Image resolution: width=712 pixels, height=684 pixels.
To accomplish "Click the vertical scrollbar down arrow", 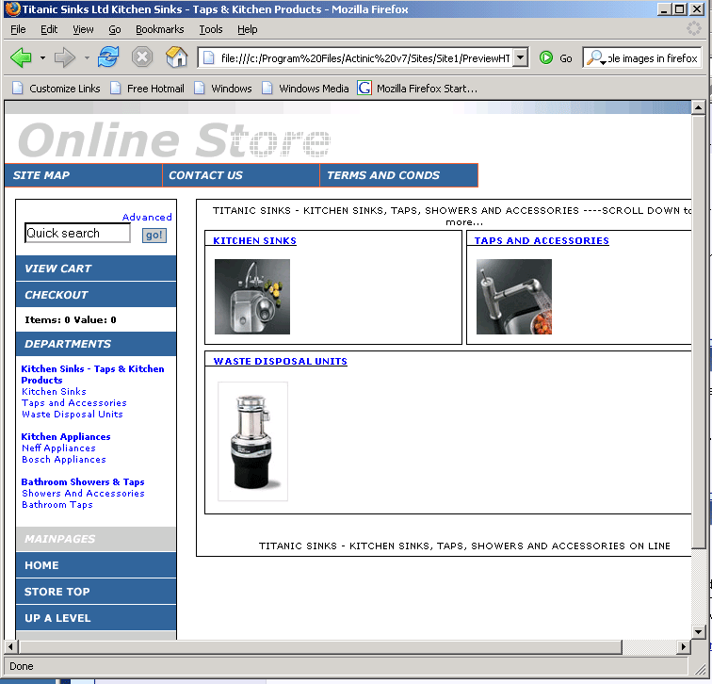I will [698, 631].
